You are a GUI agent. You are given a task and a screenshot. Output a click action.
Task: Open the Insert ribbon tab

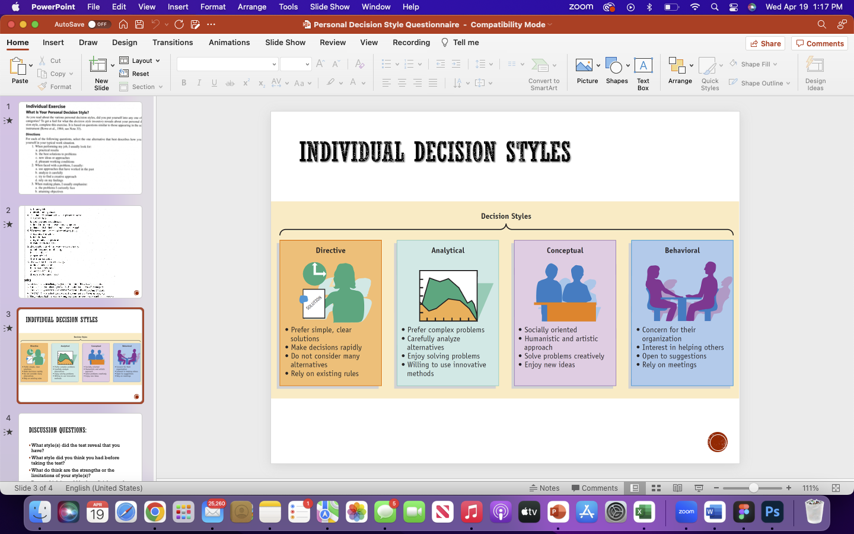click(53, 43)
